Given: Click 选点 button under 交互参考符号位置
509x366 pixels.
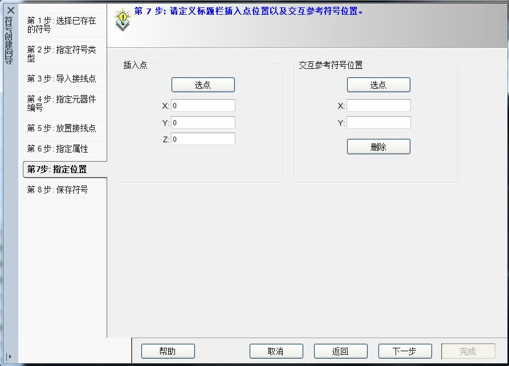Looking at the screenshot, I should [378, 85].
